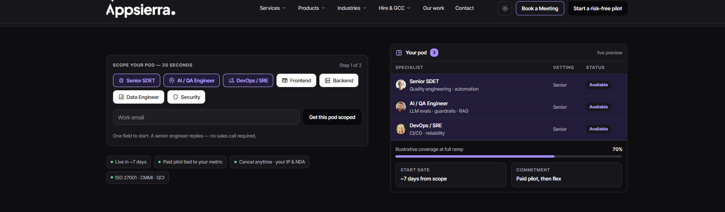The width and height of the screenshot is (725, 212).
Task: Click the Specialist column header
Action: pos(409,67)
